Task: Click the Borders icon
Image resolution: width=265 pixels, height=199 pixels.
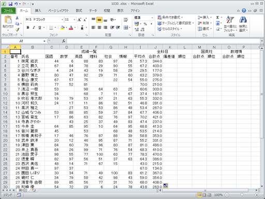Action: 51,27
